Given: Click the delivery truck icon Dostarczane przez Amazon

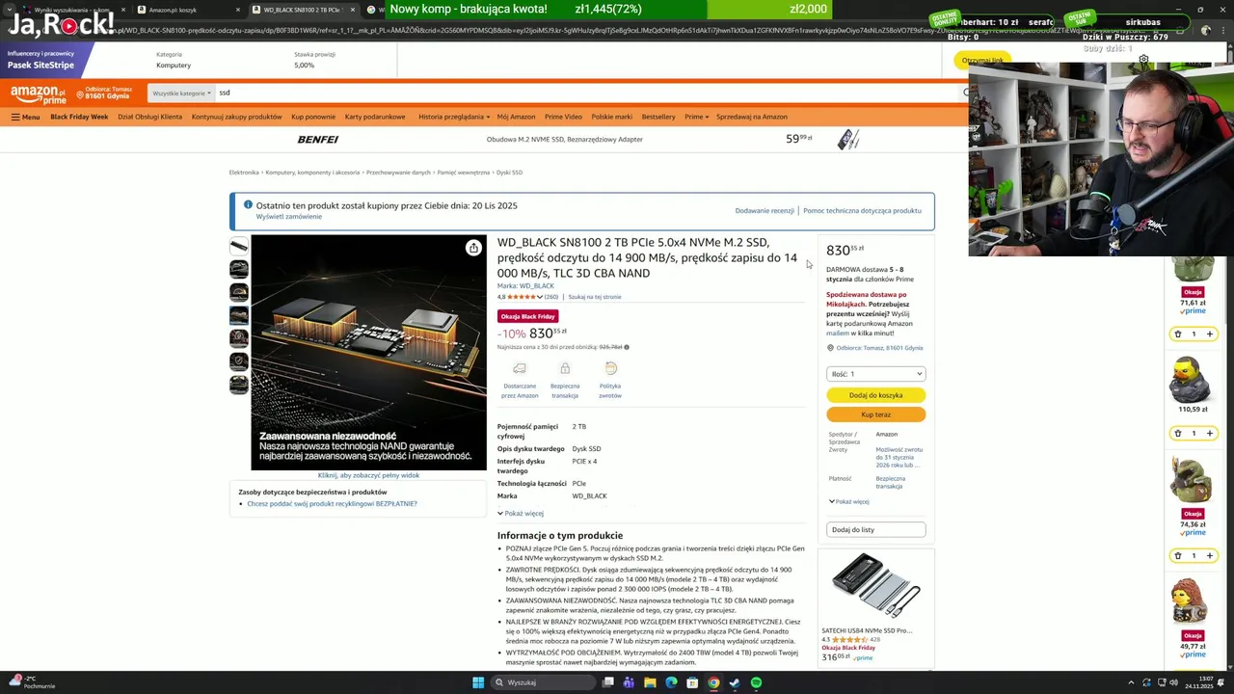Looking at the screenshot, I should 520,368.
